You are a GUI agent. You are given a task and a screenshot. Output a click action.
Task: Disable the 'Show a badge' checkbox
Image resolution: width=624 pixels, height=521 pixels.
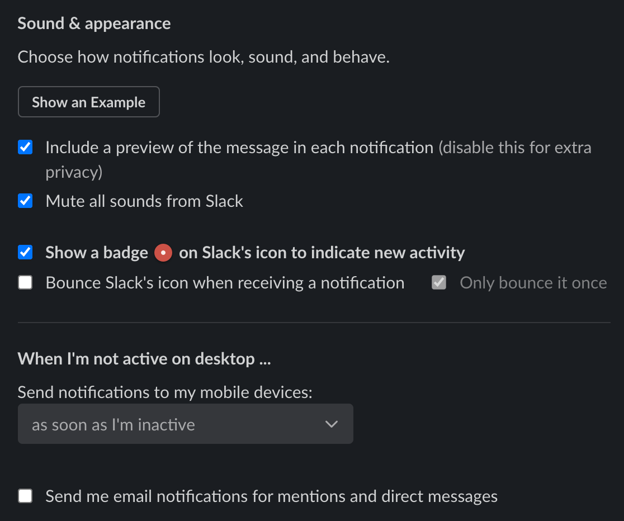25,252
